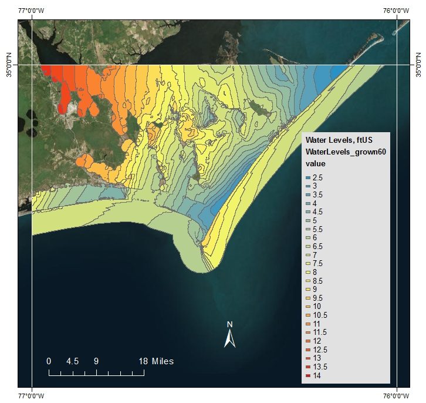426x403 pixels.
Task: Click the 12.5 legend color swatch
Action: point(308,350)
